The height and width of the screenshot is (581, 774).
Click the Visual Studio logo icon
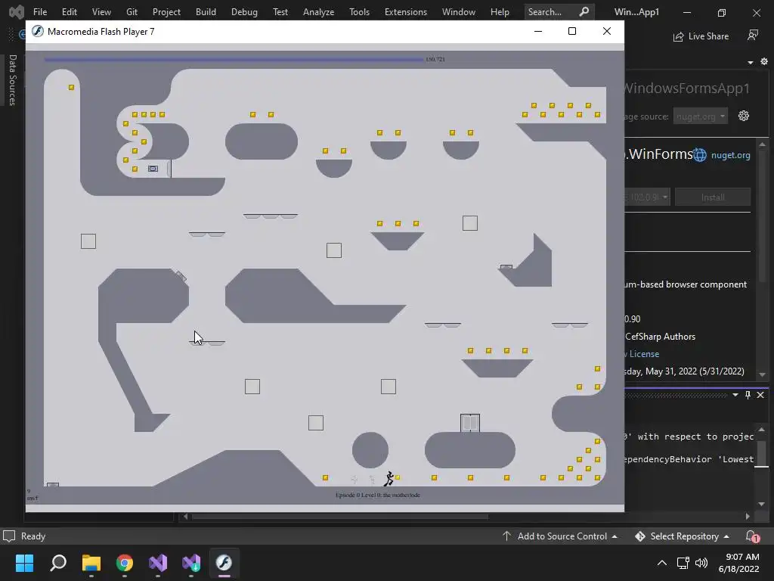point(17,12)
